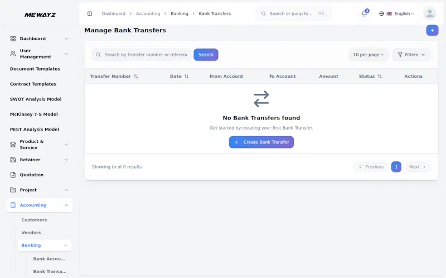Click the Amount column header
The height and width of the screenshot is (278, 446).
click(x=328, y=76)
